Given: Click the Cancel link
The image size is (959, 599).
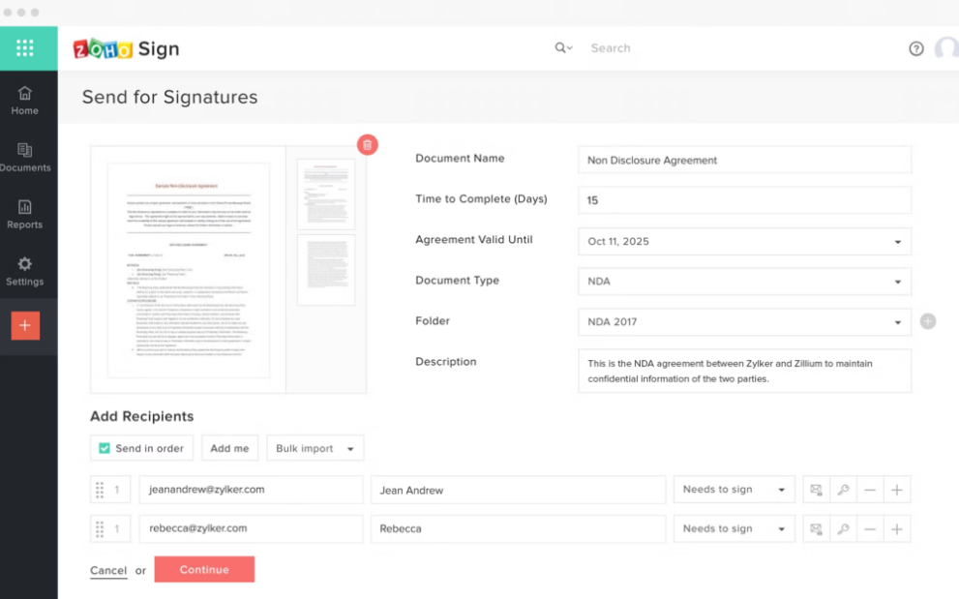Looking at the screenshot, I should click(x=108, y=571).
